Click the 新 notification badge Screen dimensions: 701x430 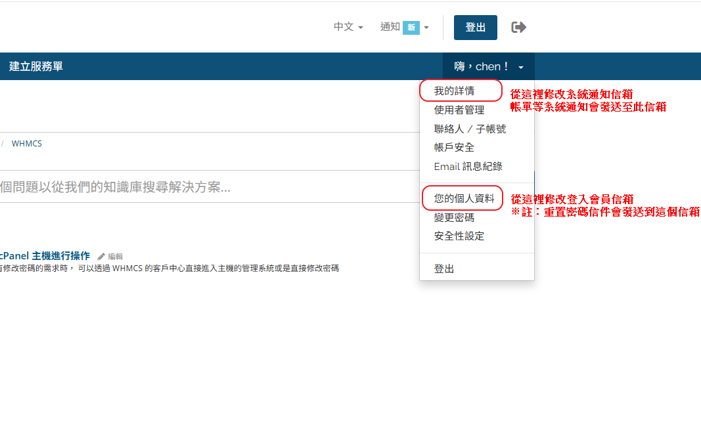click(411, 27)
